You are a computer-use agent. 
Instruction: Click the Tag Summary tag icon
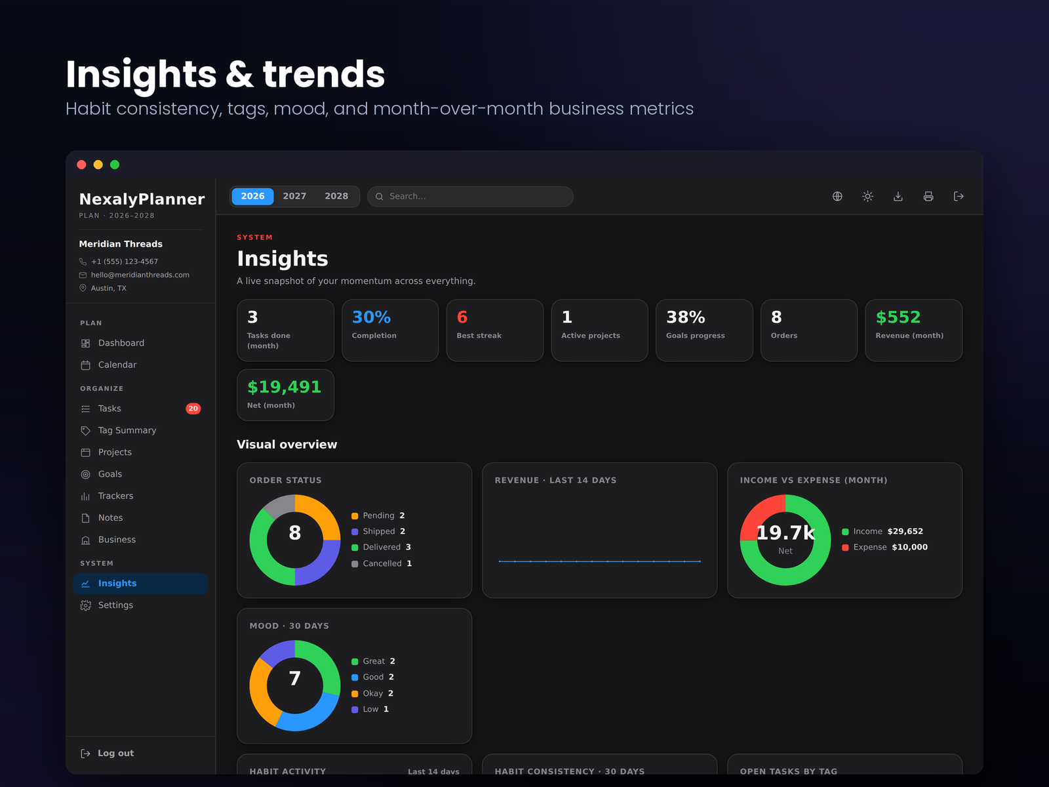(85, 430)
